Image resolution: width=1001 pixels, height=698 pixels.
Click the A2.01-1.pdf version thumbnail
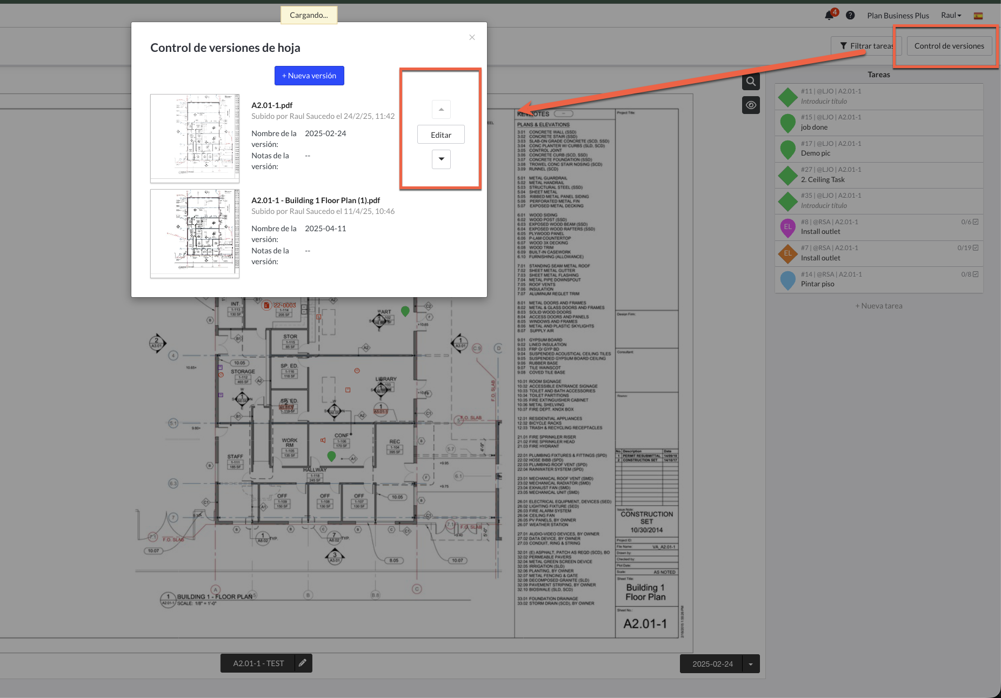tap(195, 138)
